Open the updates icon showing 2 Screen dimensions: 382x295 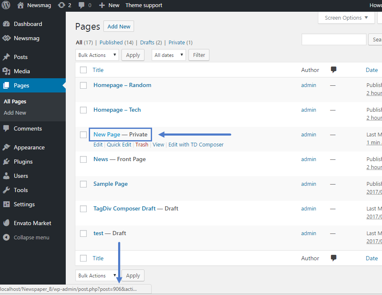pyautogui.click(x=62, y=5)
